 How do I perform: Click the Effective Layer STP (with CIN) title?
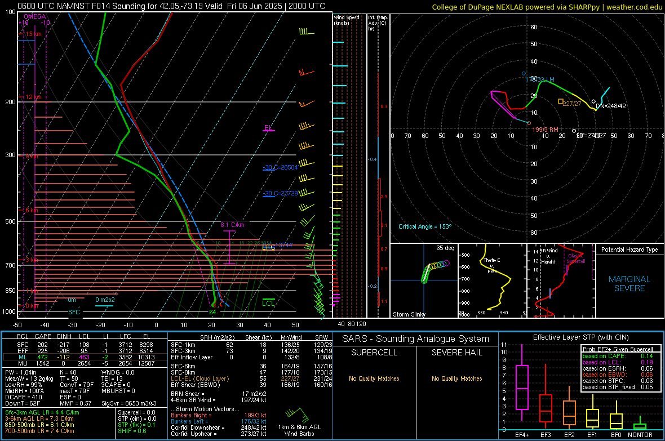580,337
